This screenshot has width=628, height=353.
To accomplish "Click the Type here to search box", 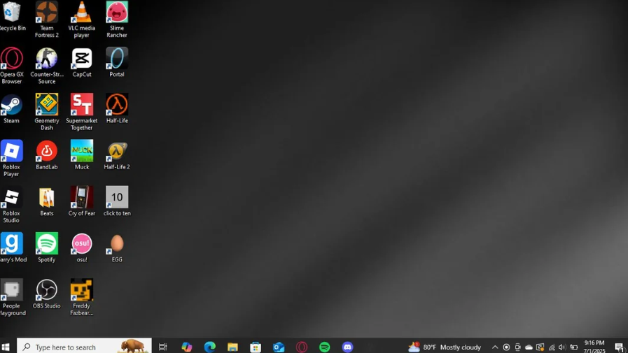I will 84,346.
